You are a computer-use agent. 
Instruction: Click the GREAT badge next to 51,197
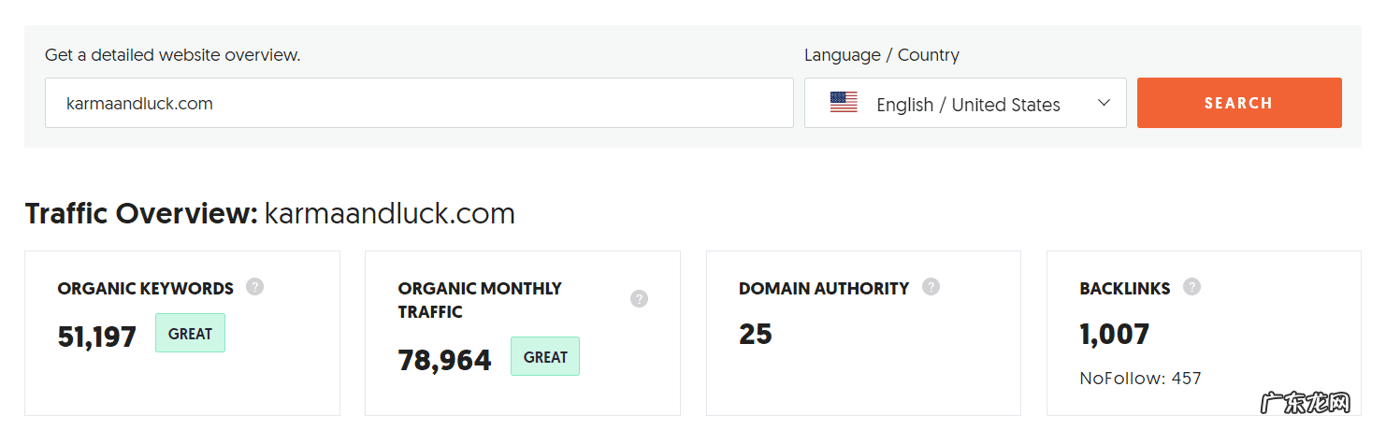click(x=190, y=333)
